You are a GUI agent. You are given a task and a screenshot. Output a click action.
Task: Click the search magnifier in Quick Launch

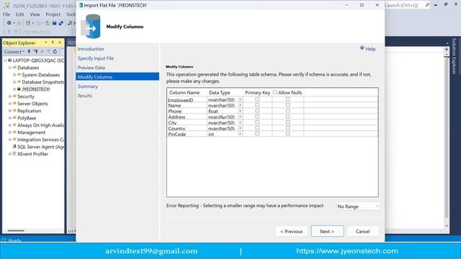(x=427, y=5)
